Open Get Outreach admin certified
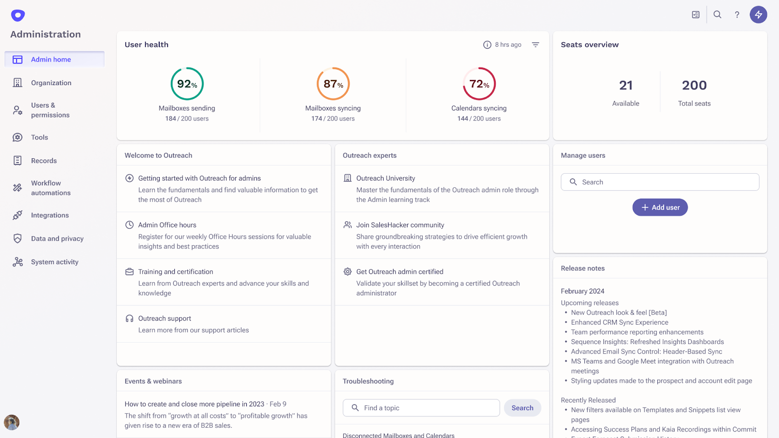The height and width of the screenshot is (438, 779). 400,272
